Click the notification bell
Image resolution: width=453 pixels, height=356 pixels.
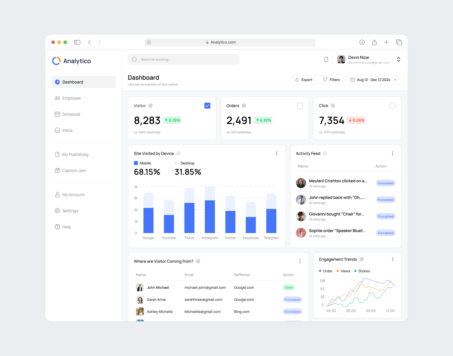[x=326, y=59]
